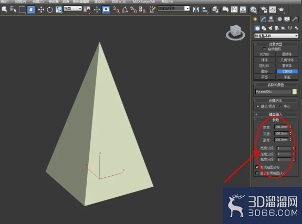This screenshot has height=224, width=302.
Task: Toggle the Percent Snap icon
Action: click(x=133, y=9)
